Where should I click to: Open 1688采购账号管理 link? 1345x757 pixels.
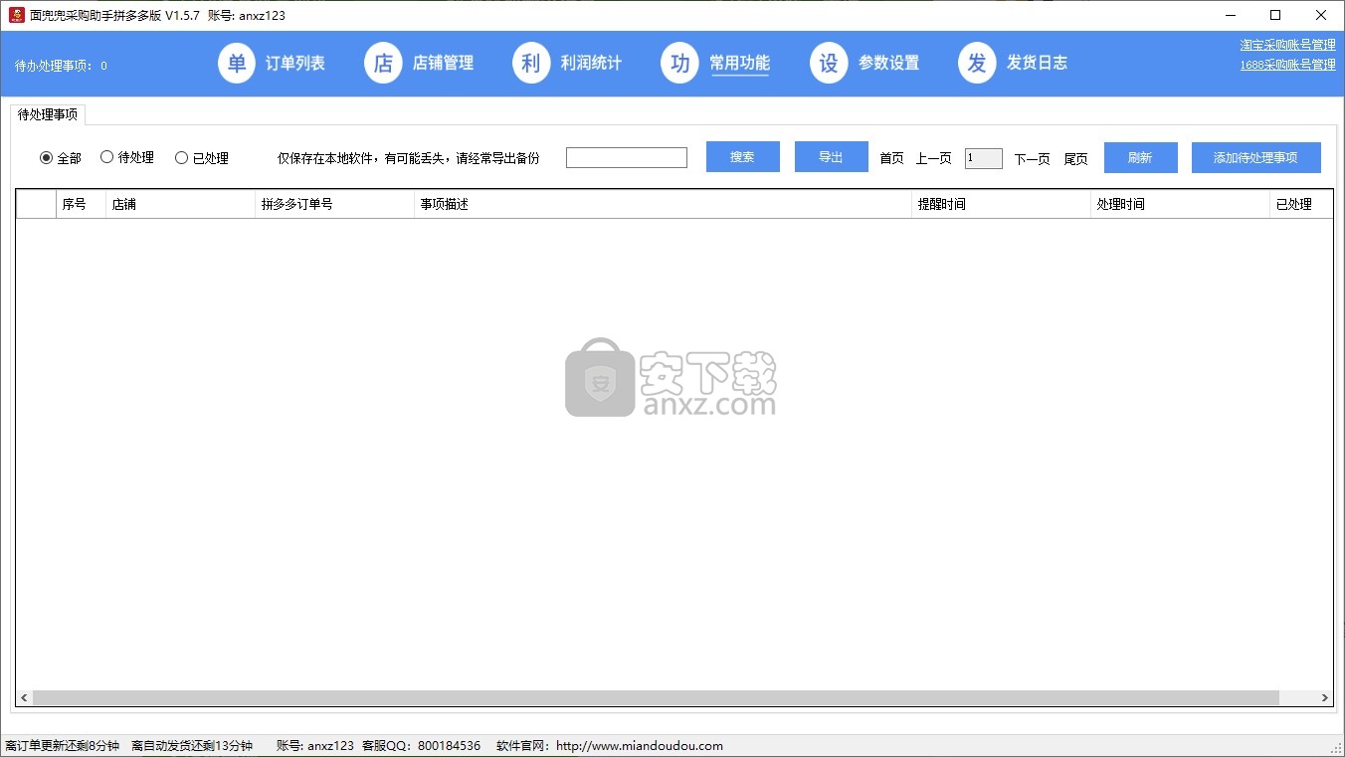pyautogui.click(x=1287, y=65)
